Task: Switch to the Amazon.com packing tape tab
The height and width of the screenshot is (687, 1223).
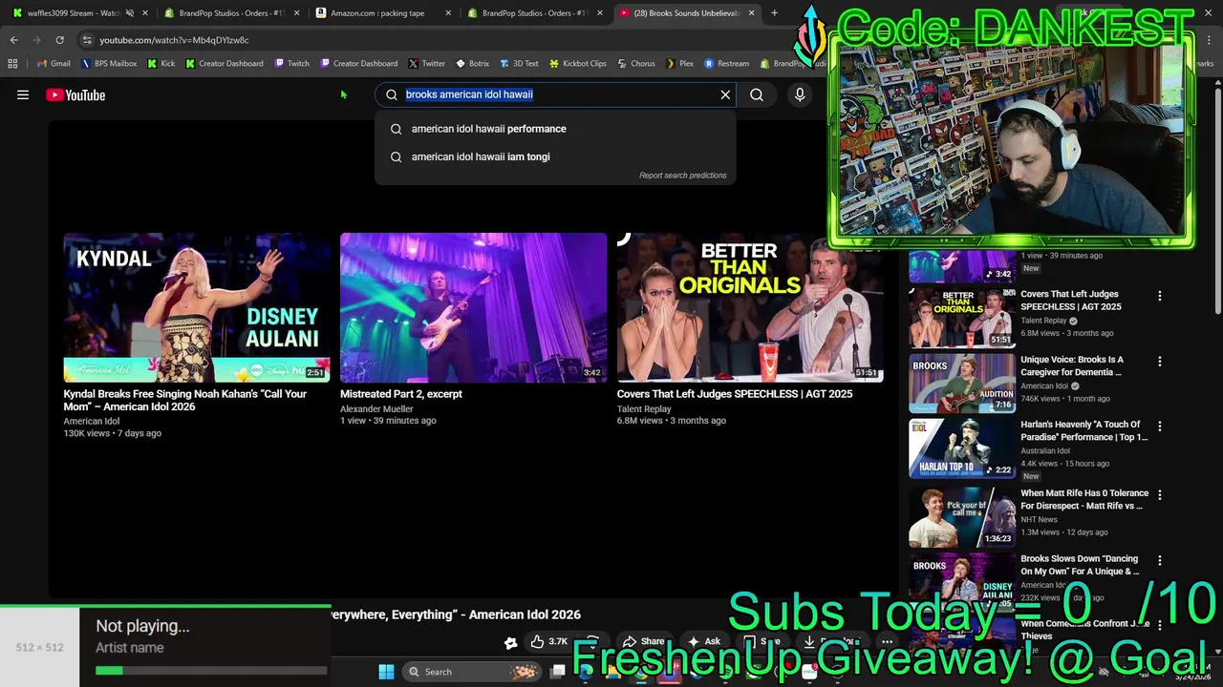Action: point(382,13)
